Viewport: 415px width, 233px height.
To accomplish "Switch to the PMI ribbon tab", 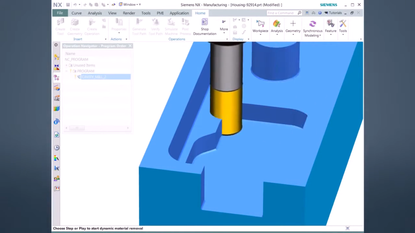I will (160, 13).
